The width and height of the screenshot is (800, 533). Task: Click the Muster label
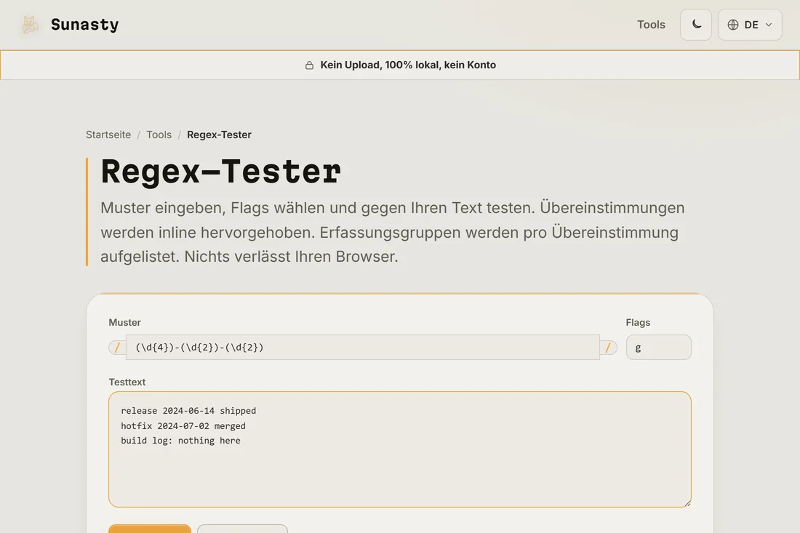124,322
